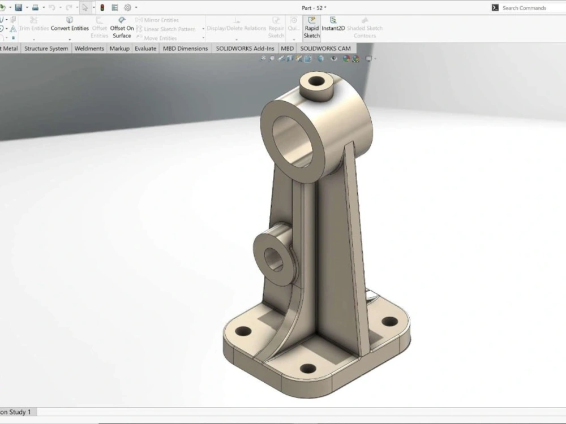Expand the Select tool dropdown arrow
Screen dimensions: 566x424
coord(93,7)
